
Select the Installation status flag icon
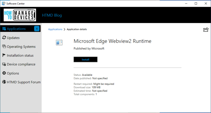(4, 55)
